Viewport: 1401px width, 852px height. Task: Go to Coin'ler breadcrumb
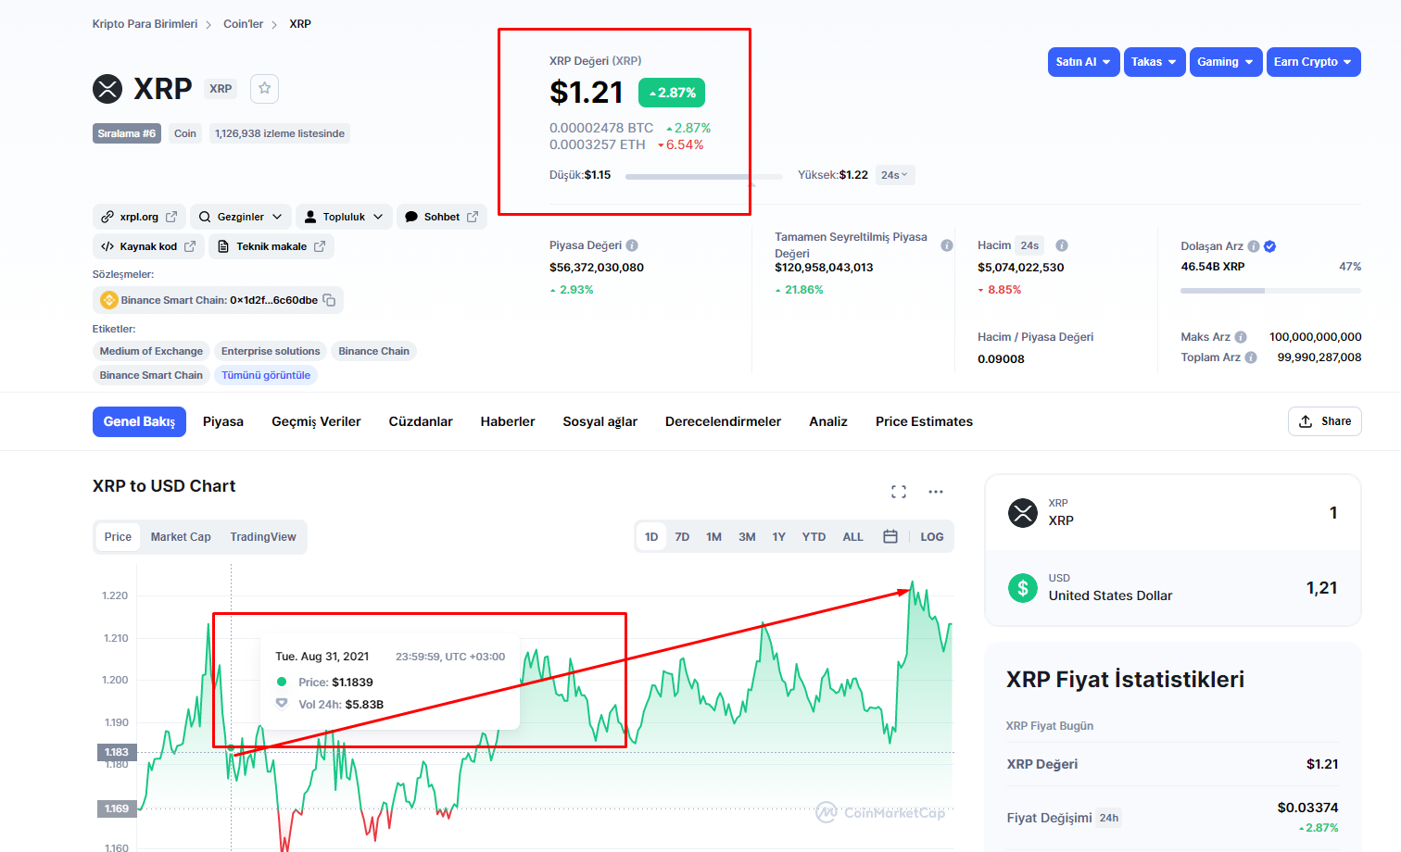coord(243,24)
